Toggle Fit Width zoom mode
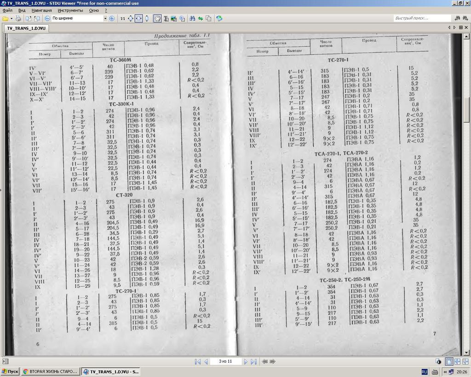 138,18
